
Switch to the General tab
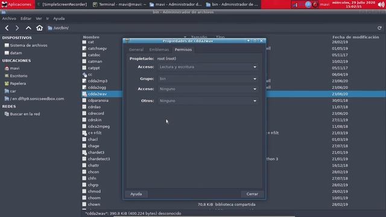point(136,49)
